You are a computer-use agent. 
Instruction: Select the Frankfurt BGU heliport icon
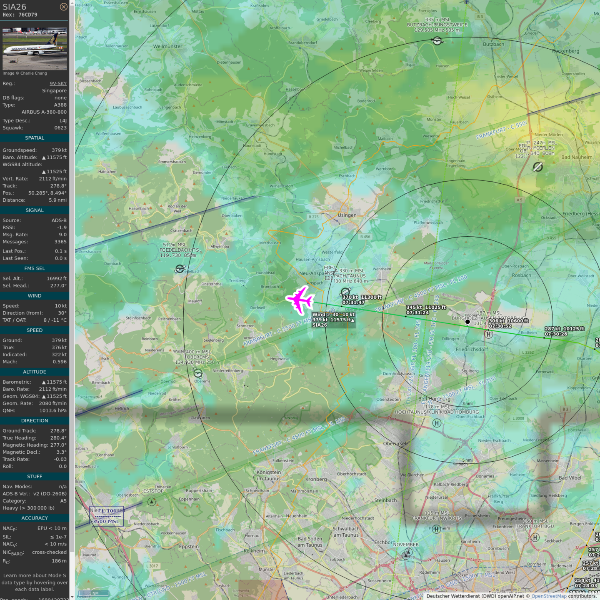pos(535,537)
